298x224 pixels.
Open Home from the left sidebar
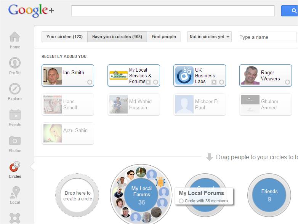[x=15, y=40]
